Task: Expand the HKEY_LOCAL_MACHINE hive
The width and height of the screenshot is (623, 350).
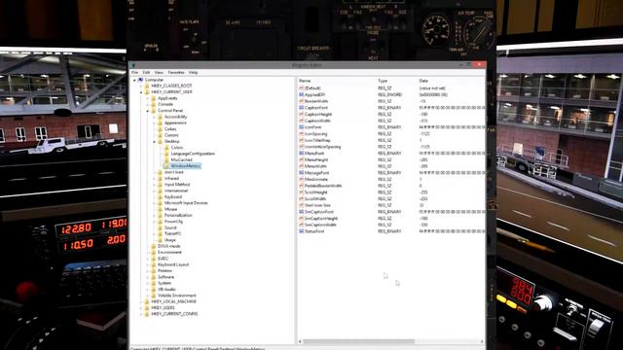Action: [141, 301]
